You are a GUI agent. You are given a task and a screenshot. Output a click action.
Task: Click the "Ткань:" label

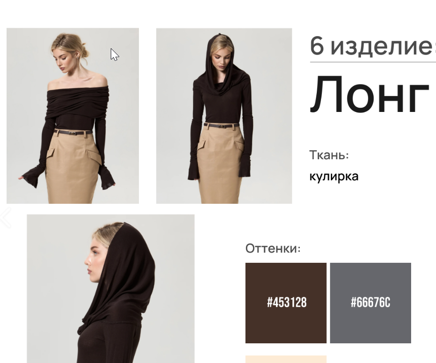tap(329, 155)
